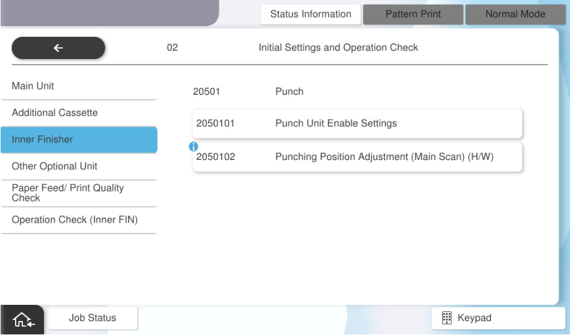The height and width of the screenshot is (335, 573).
Task: Select the highlighted Inner Finisher item
Action: (x=78, y=139)
